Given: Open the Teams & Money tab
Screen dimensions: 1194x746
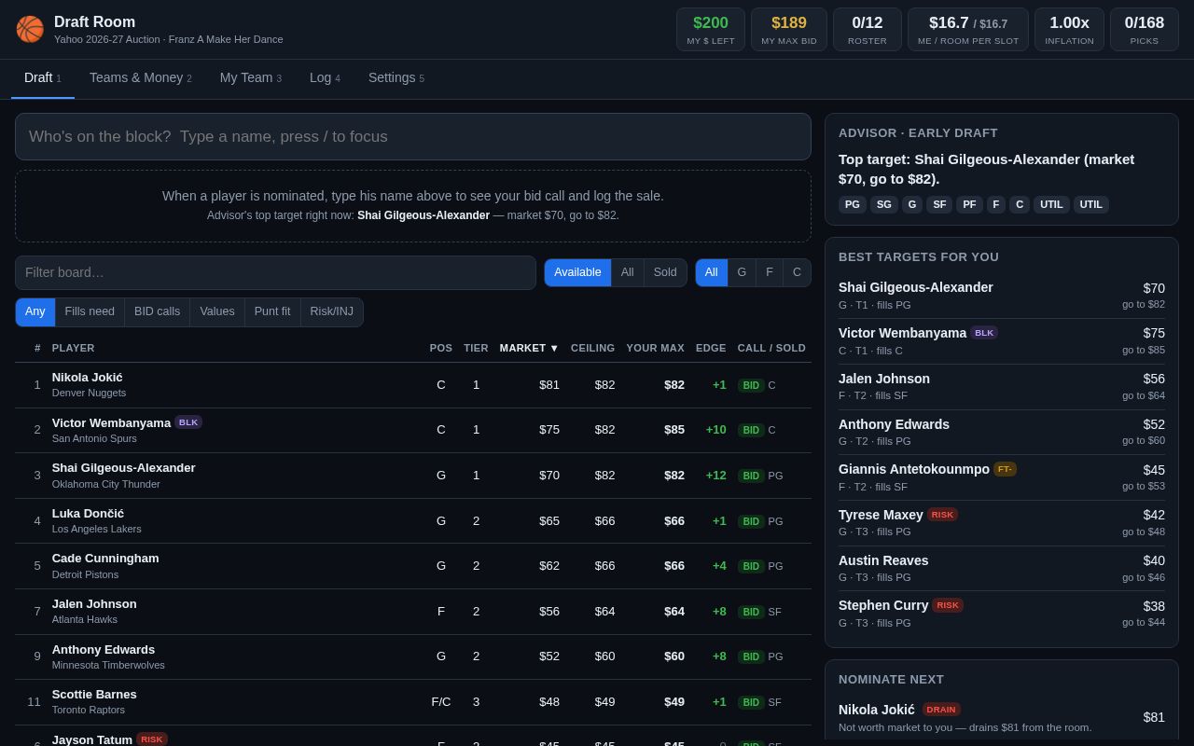Looking at the screenshot, I should [140, 78].
